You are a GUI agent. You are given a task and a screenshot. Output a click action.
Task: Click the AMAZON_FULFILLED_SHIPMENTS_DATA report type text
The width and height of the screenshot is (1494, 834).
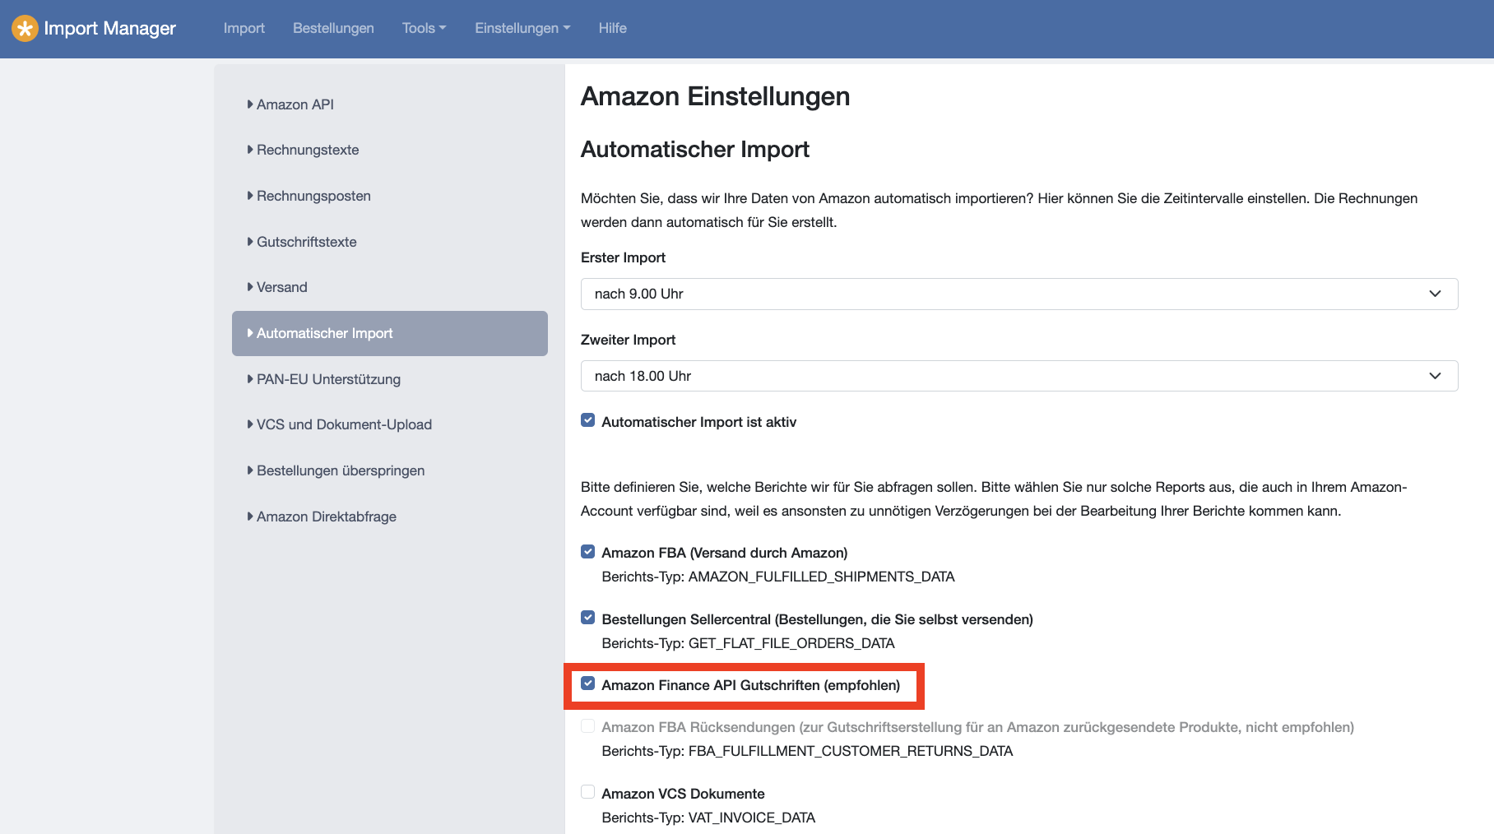(x=822, y=577)
